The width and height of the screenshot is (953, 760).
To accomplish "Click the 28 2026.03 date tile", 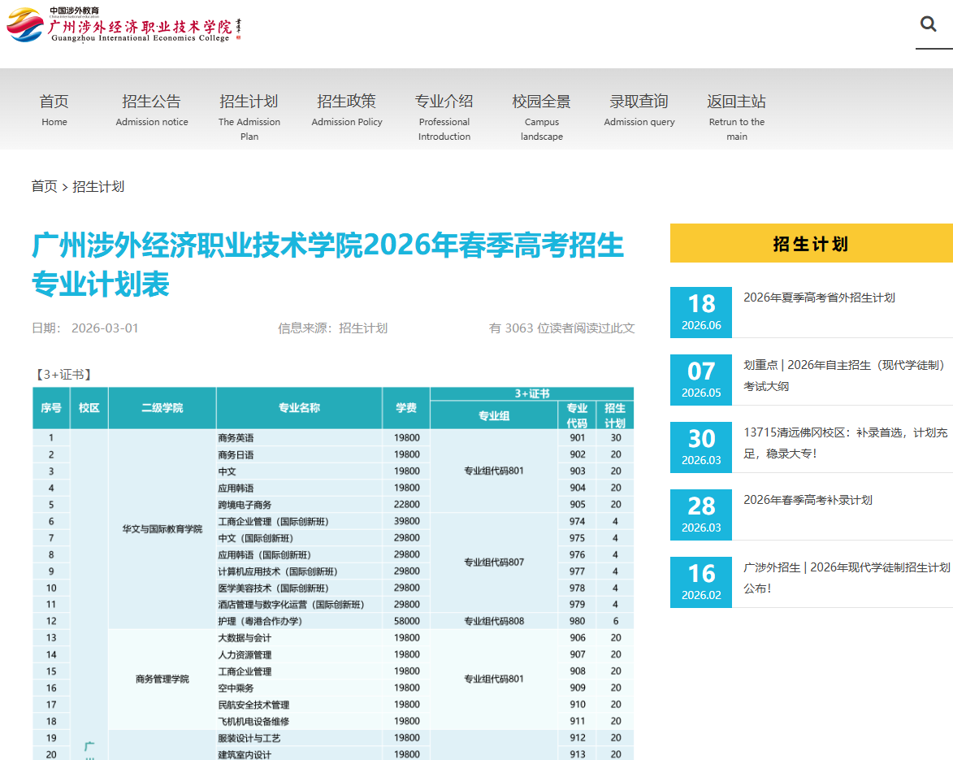I will click(701, 515).
